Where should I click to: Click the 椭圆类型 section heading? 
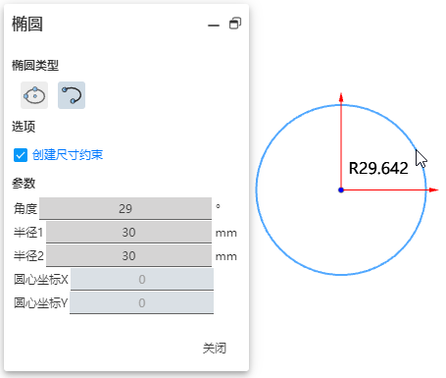click(35, 65)
